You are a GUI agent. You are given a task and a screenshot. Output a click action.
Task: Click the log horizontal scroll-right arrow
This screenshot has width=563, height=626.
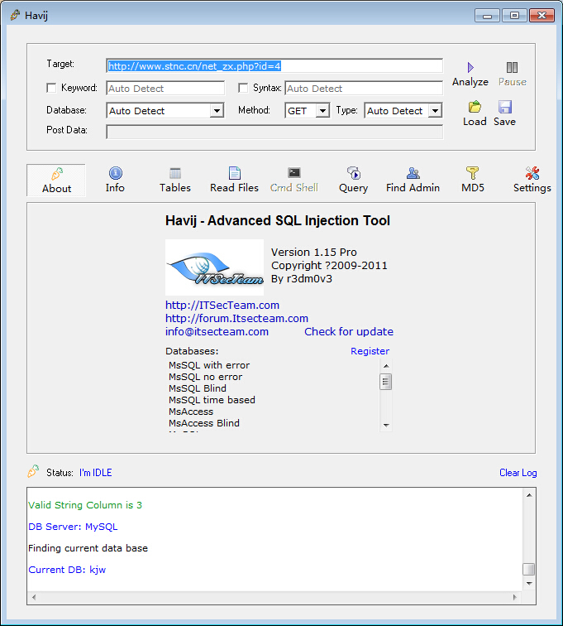[515, 597]
